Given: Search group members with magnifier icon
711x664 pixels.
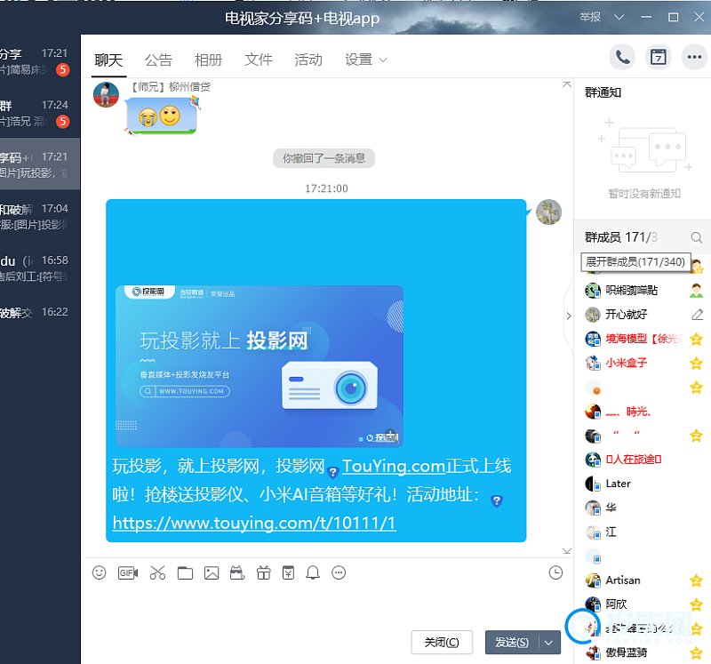Looking at the screenshot, I should (697, 237).
